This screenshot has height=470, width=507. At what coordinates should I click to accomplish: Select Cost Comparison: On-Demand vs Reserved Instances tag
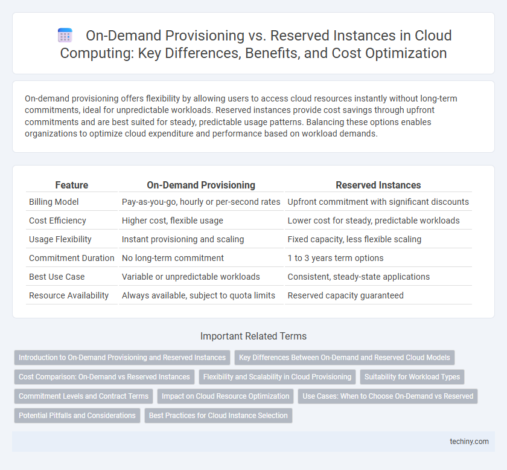click(104, 377)
